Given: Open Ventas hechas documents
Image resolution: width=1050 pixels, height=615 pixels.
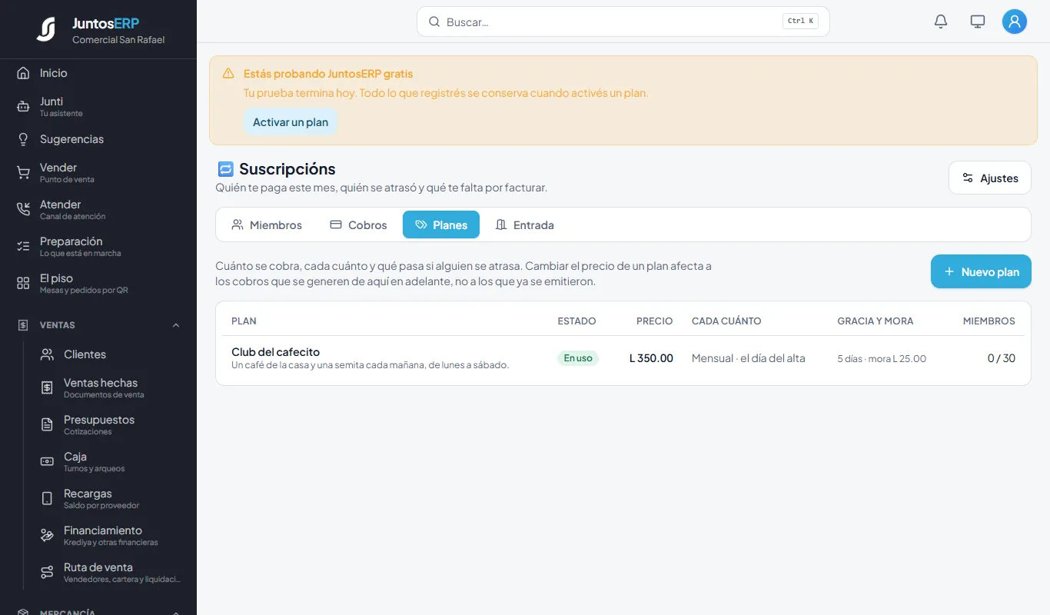Looking at the screenshot, I should click(x=110, y=387).
